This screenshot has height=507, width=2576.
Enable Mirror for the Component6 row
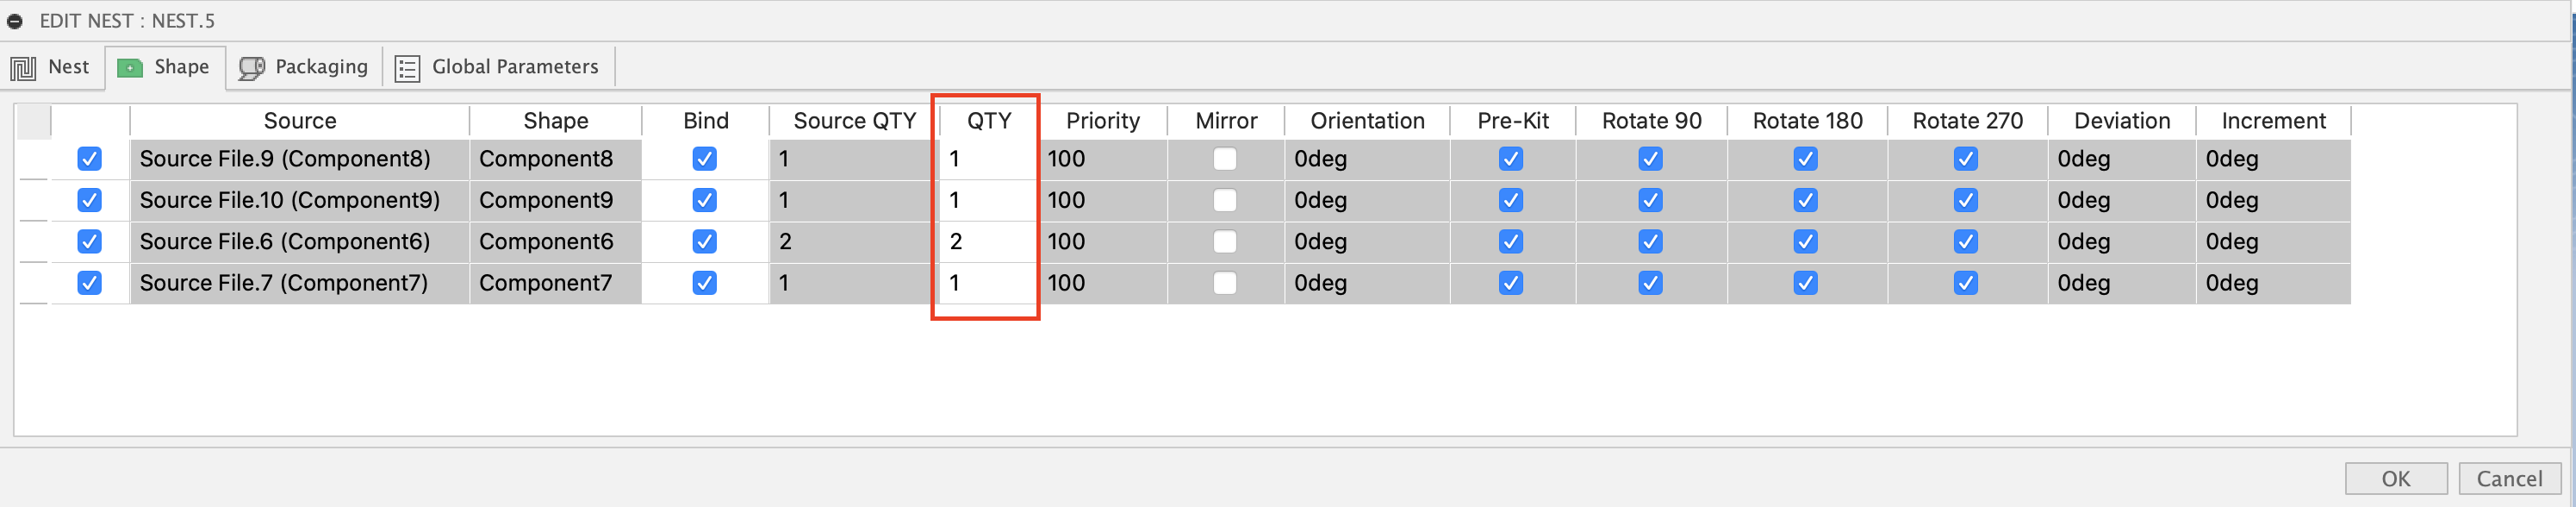coord(1225,241)
